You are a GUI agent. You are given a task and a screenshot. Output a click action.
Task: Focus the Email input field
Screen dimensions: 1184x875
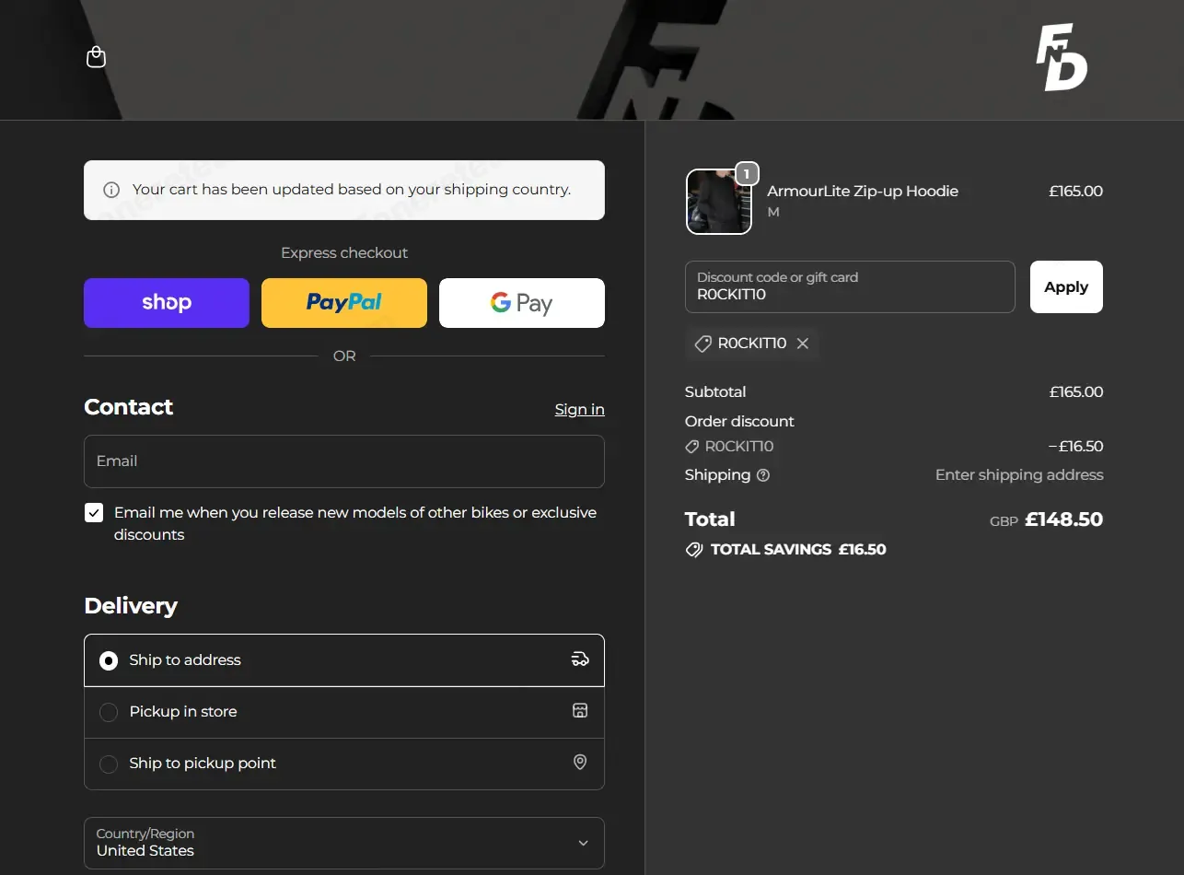point(343,461)
